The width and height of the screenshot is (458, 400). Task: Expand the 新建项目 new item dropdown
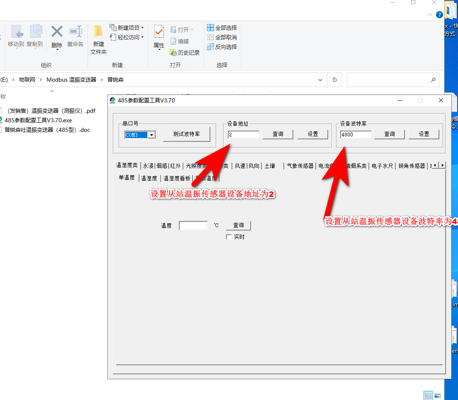point(142,28)
